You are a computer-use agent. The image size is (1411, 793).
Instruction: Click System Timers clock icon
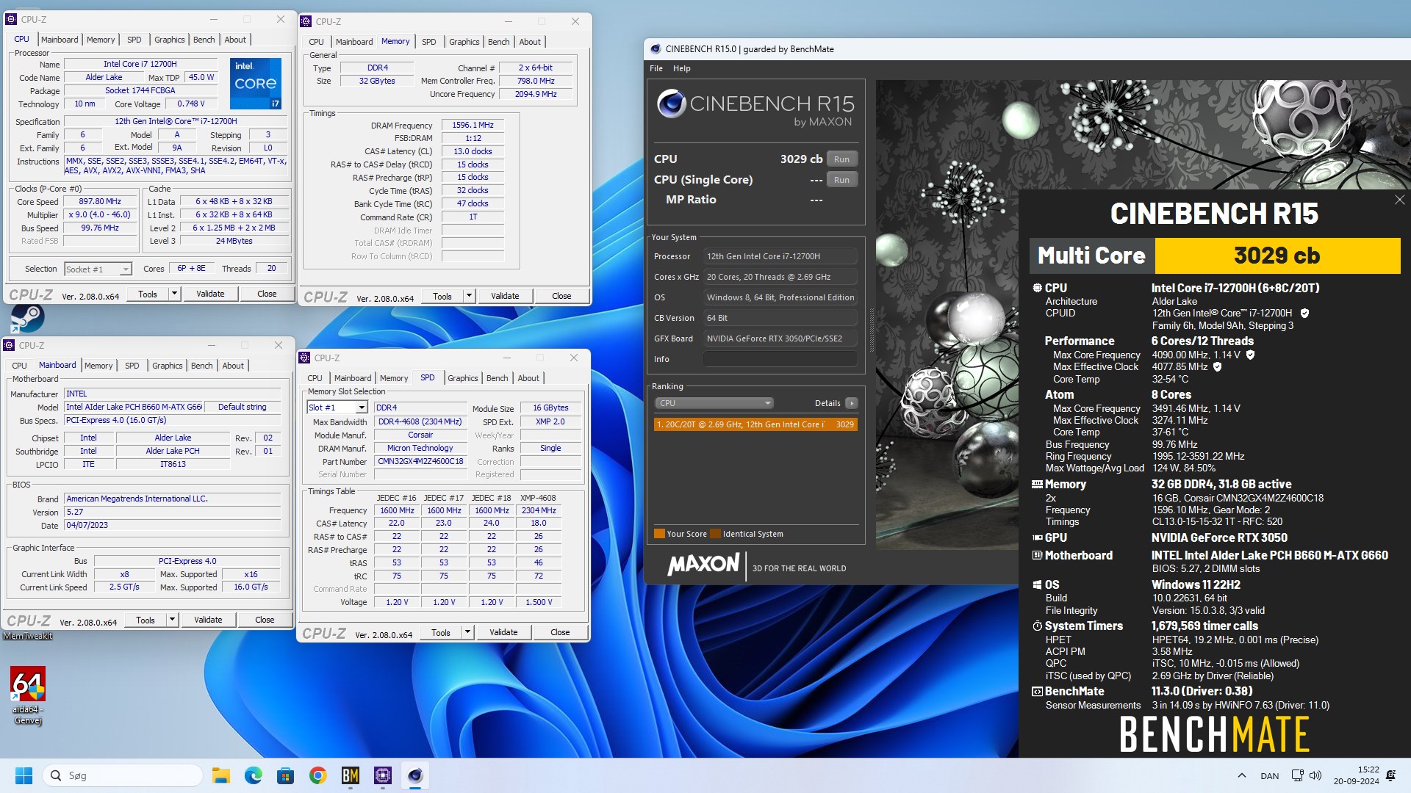pos(1037,626)
